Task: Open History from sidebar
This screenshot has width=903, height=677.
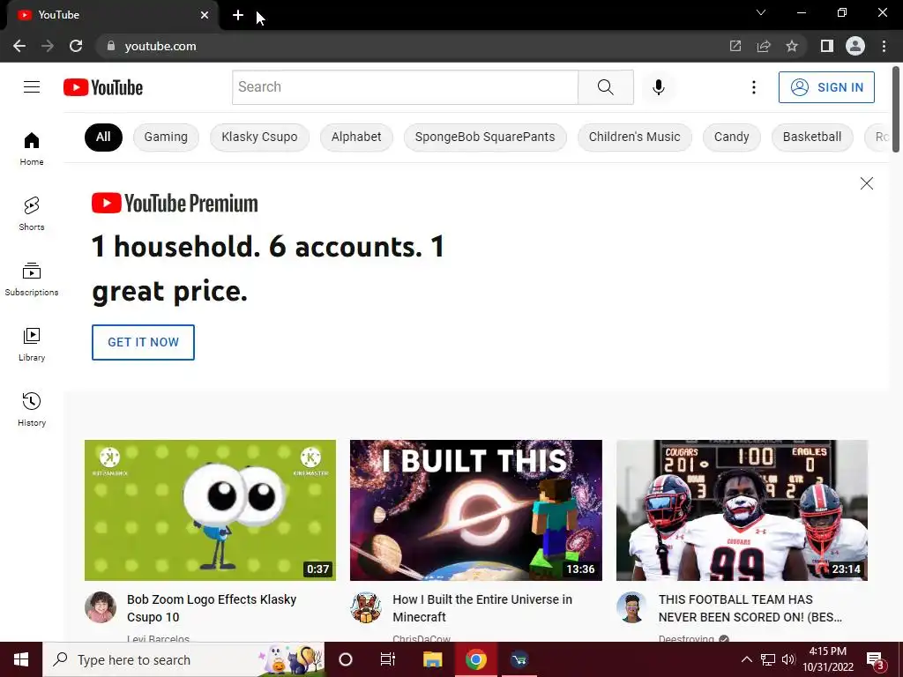Action: point(32,409)
